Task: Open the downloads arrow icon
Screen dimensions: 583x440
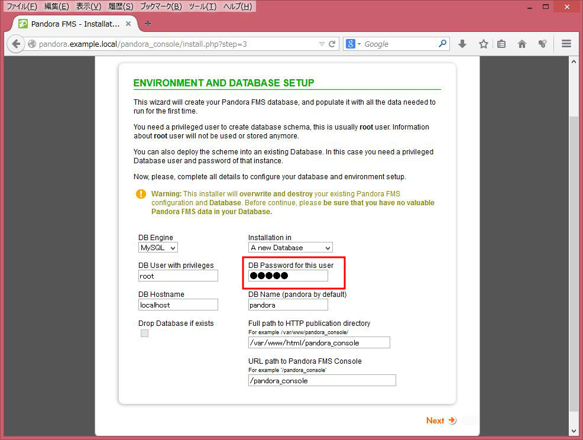Action: point(462,44)
